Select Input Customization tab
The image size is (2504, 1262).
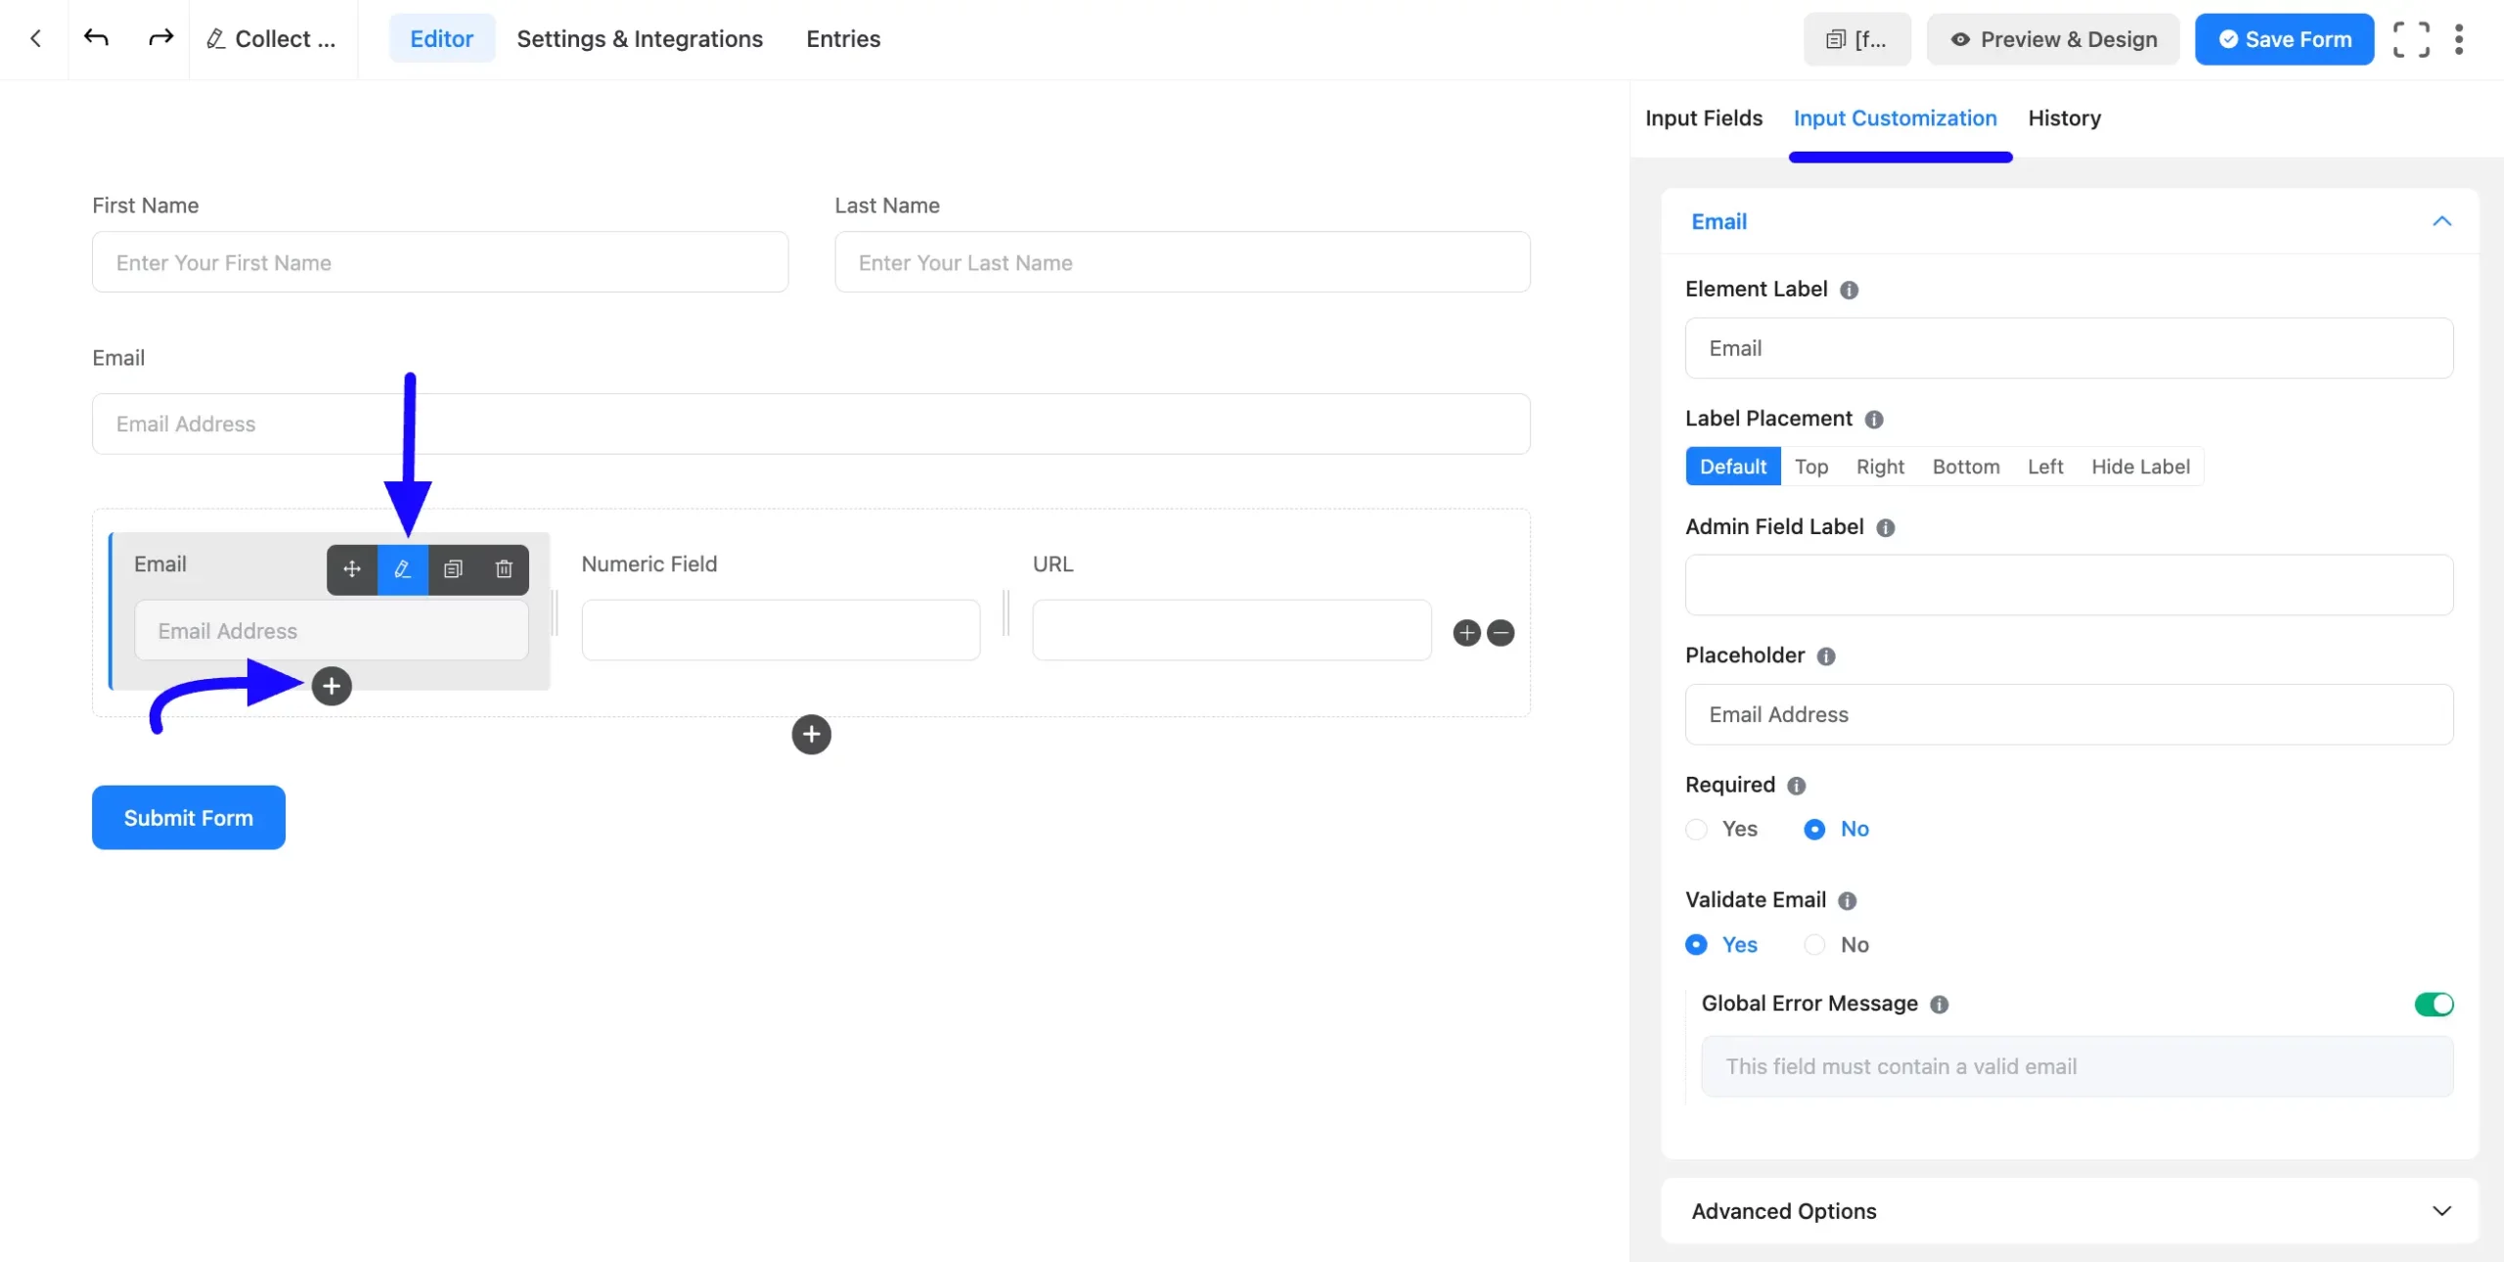pos(1896,118)
